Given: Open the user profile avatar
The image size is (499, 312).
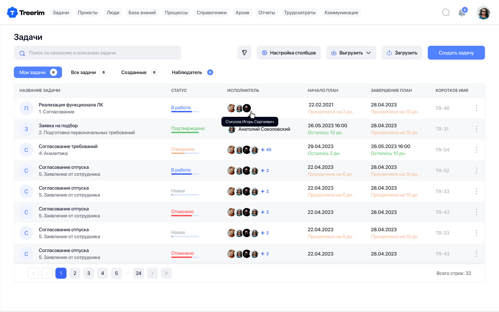Looking at the screenshot, I should click(483, 13).
